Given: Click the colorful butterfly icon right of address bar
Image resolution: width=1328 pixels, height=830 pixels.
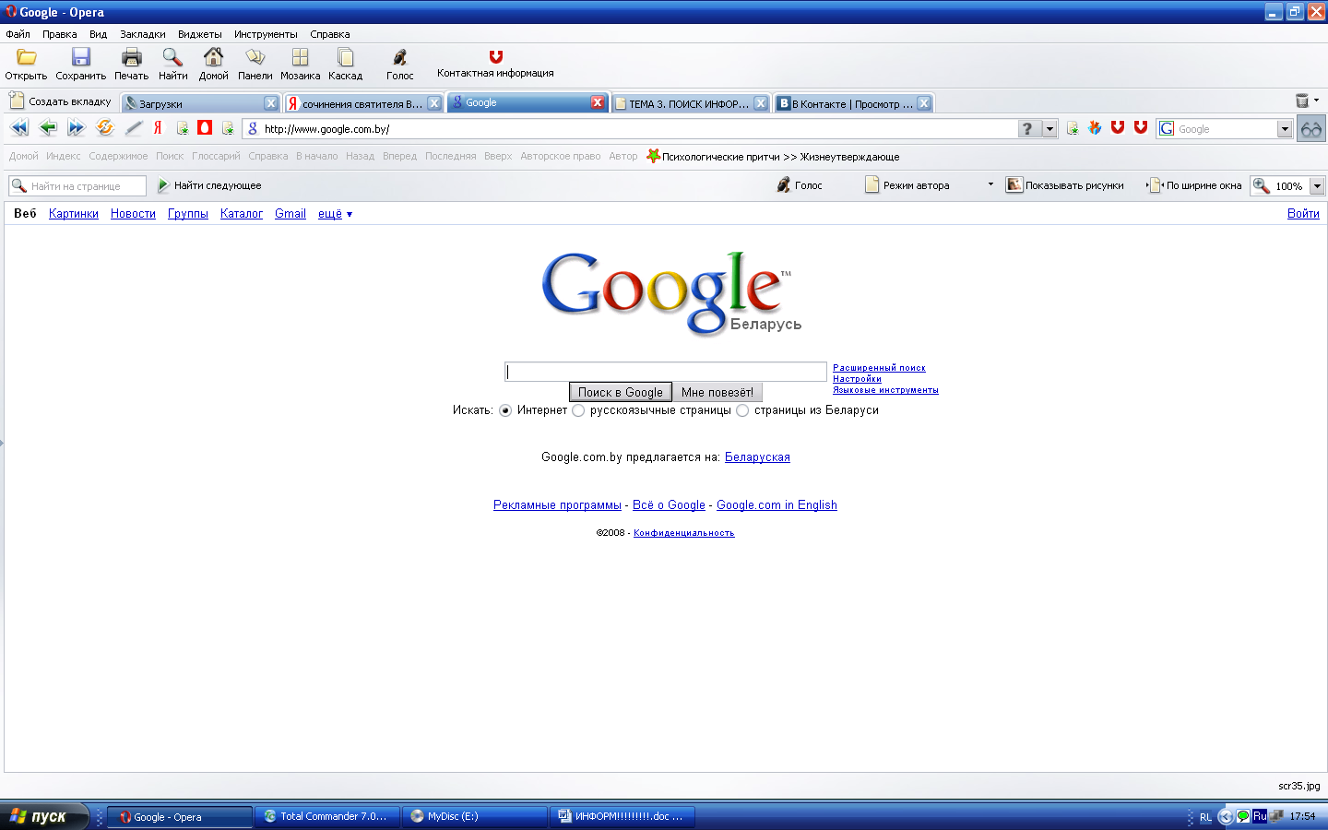Looking at the screenshot, I should pyautogui.click(x=1095, y=128).
